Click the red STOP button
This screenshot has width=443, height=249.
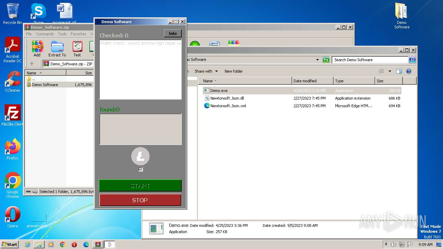pyautogui.click(x=140, y=200)
